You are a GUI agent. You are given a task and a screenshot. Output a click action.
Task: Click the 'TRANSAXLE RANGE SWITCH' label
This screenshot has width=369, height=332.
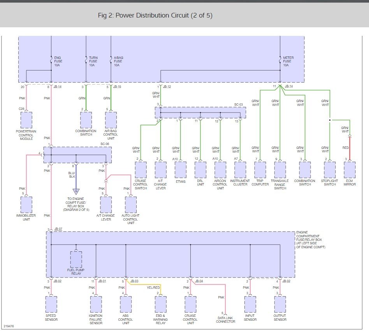coord(280,184)
